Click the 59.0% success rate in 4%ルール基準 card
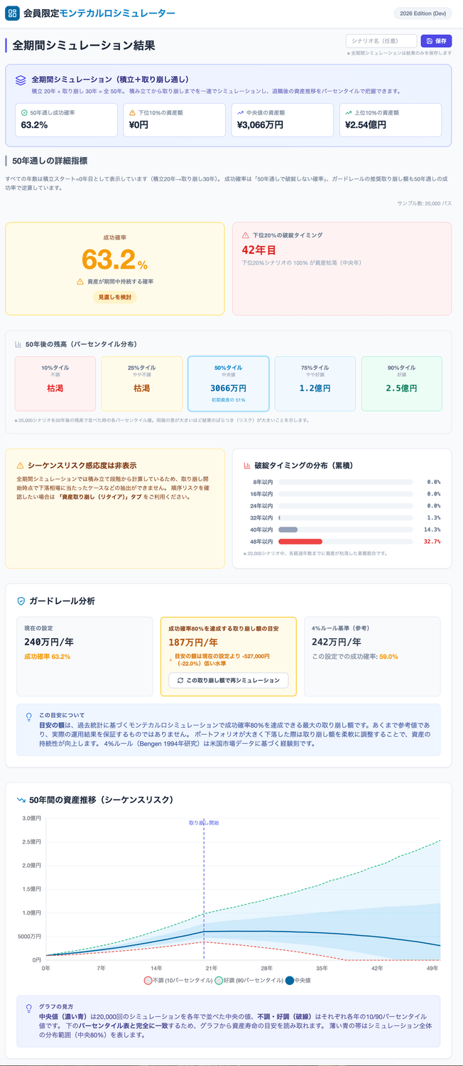Screen dimensions: 463x1066 (388, 657)
